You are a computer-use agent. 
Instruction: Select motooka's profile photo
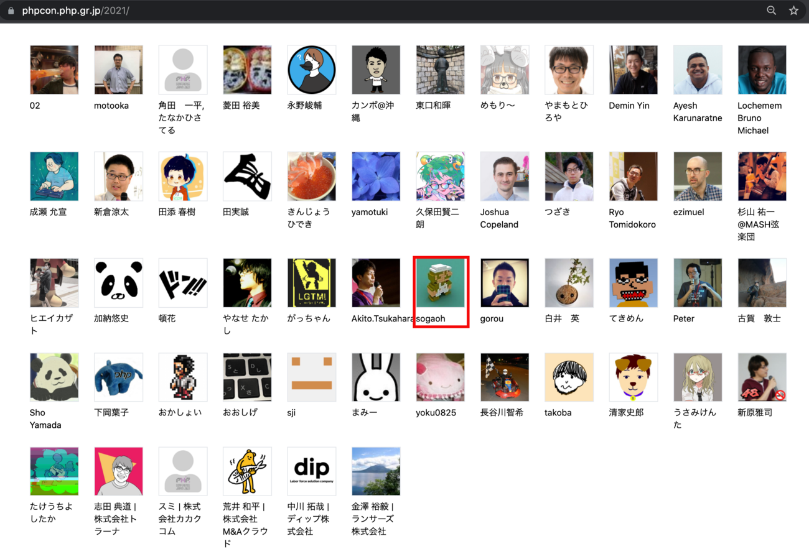(x=118, y=70)
